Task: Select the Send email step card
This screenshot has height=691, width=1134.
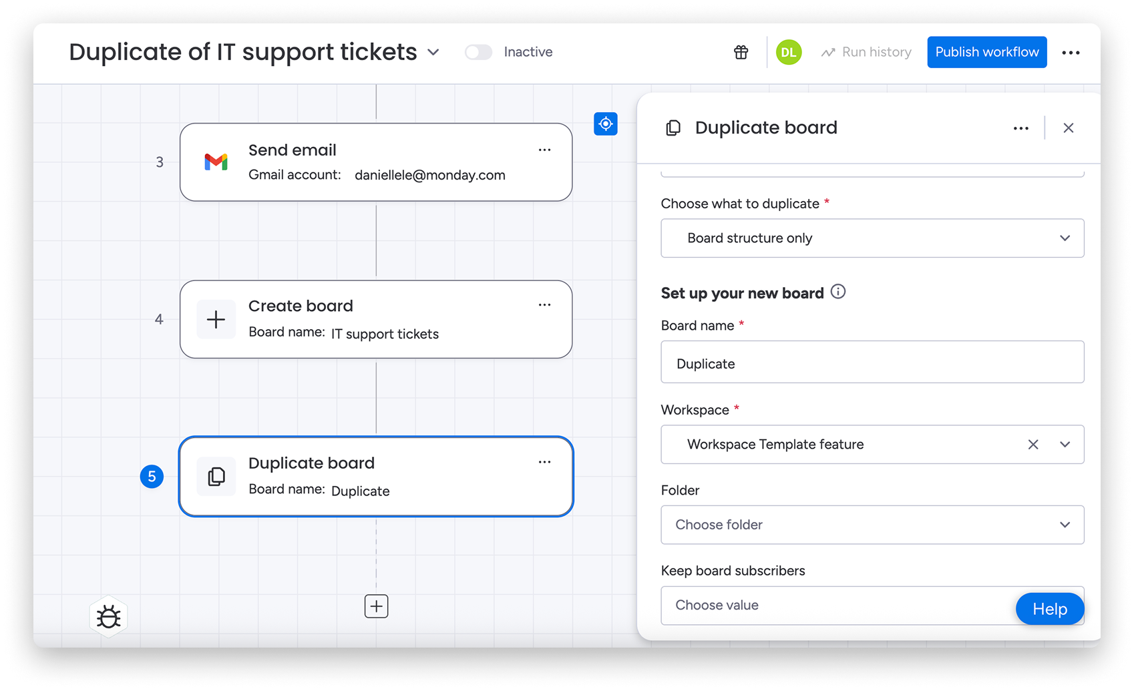Action: [376, 162]
